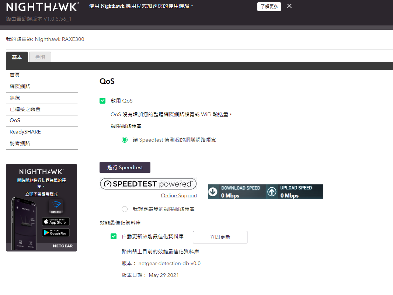Click the App Store download badge
The height and width of the screenshot is (295, 393).
tap(56, 222)
